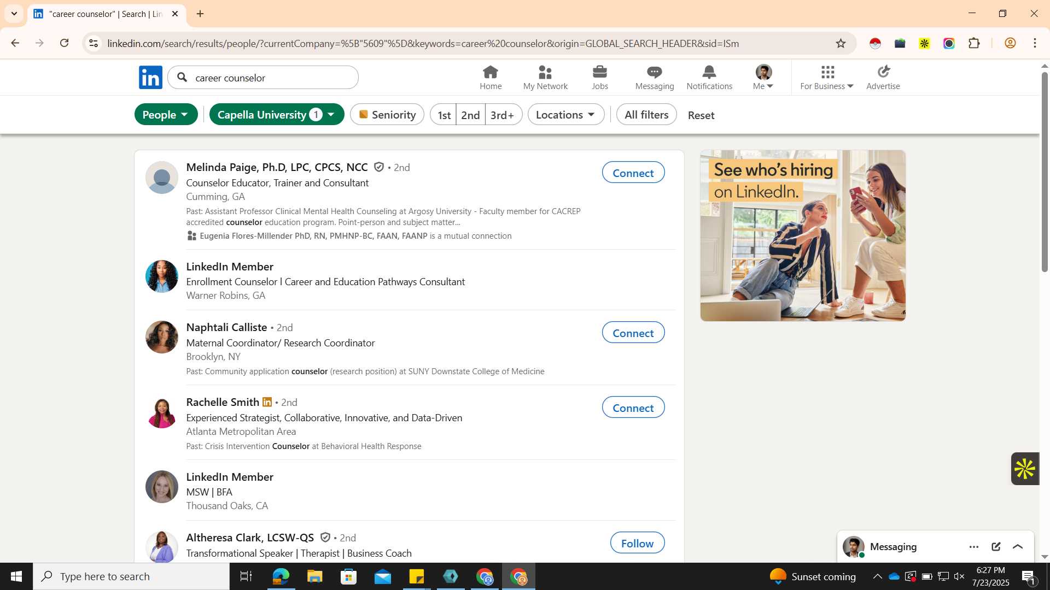Open Rachelle Smith's profile link
Screen dimensions: 1050x590
point(223,402)
